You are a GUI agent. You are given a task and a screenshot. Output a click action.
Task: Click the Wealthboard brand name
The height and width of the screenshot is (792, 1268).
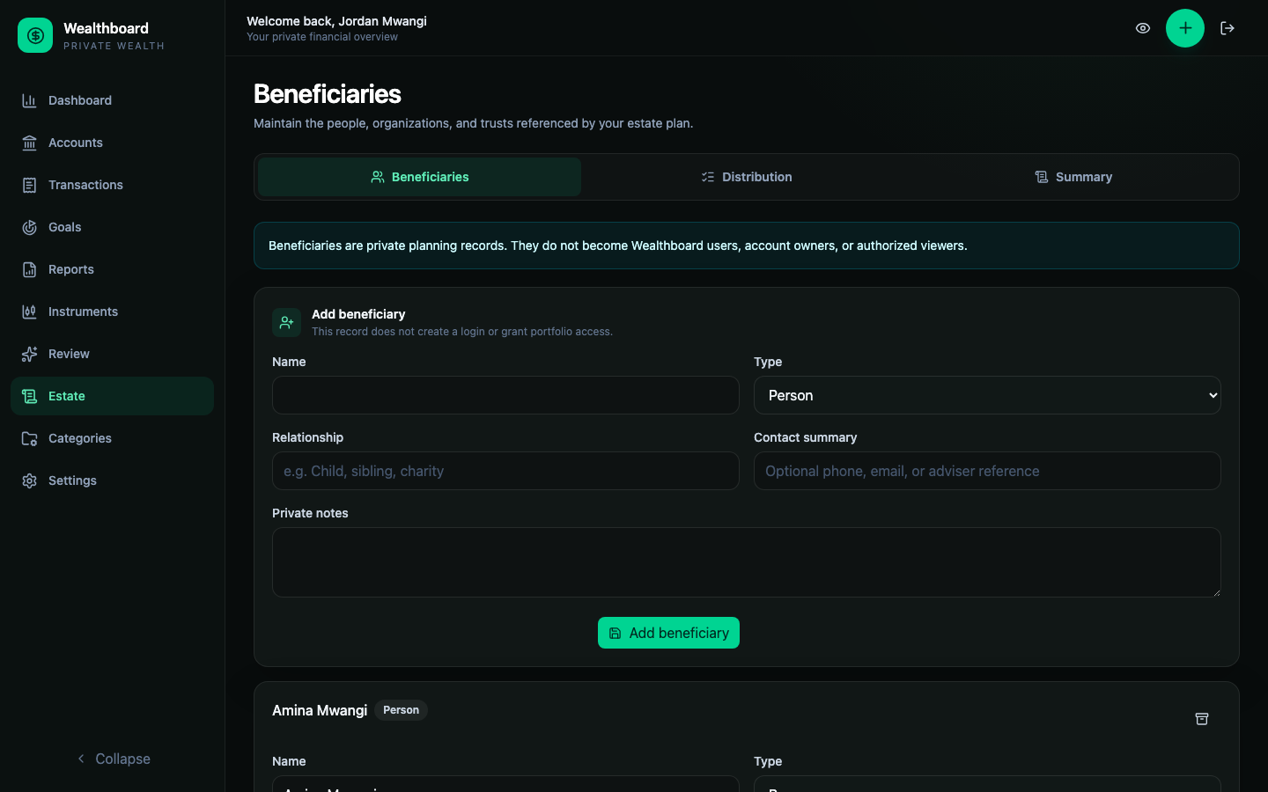click(x=106, y=28)
